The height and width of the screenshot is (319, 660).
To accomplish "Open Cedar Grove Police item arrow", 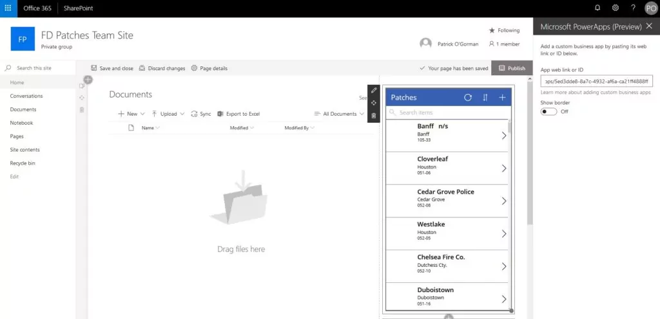I will coord(504,201).
